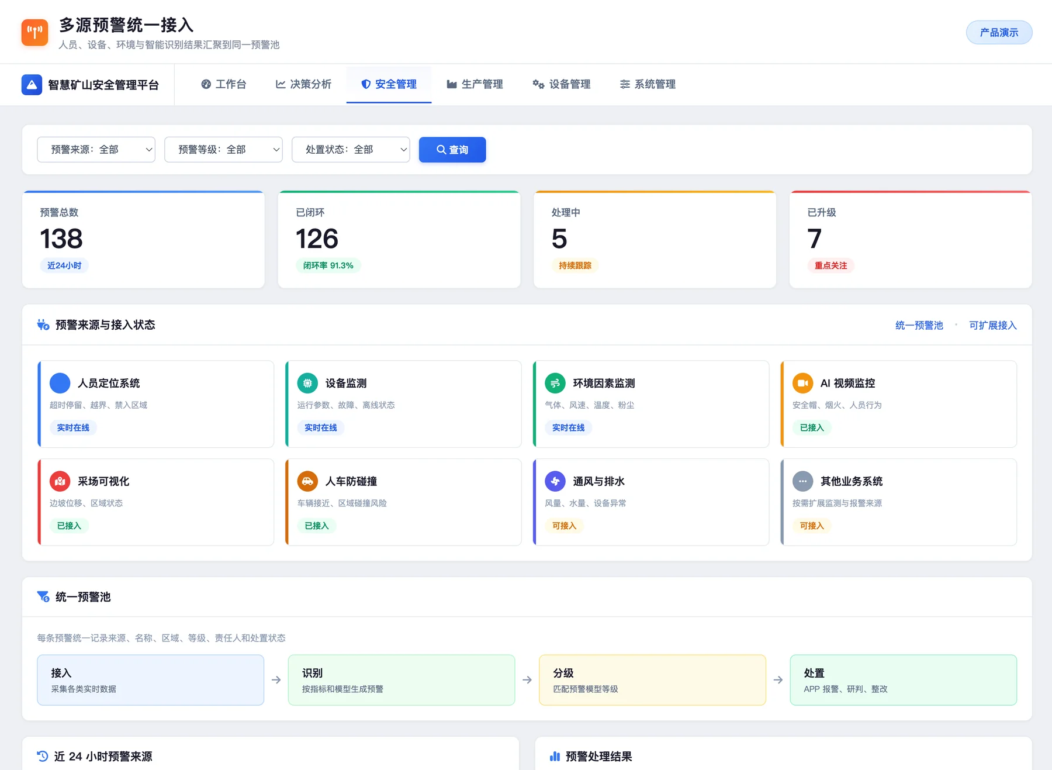Image resolution: width=1052 pixels, height=770 pixels.
Task: Switch to the 工作台 tab
Action: click(x=223, y=84)
